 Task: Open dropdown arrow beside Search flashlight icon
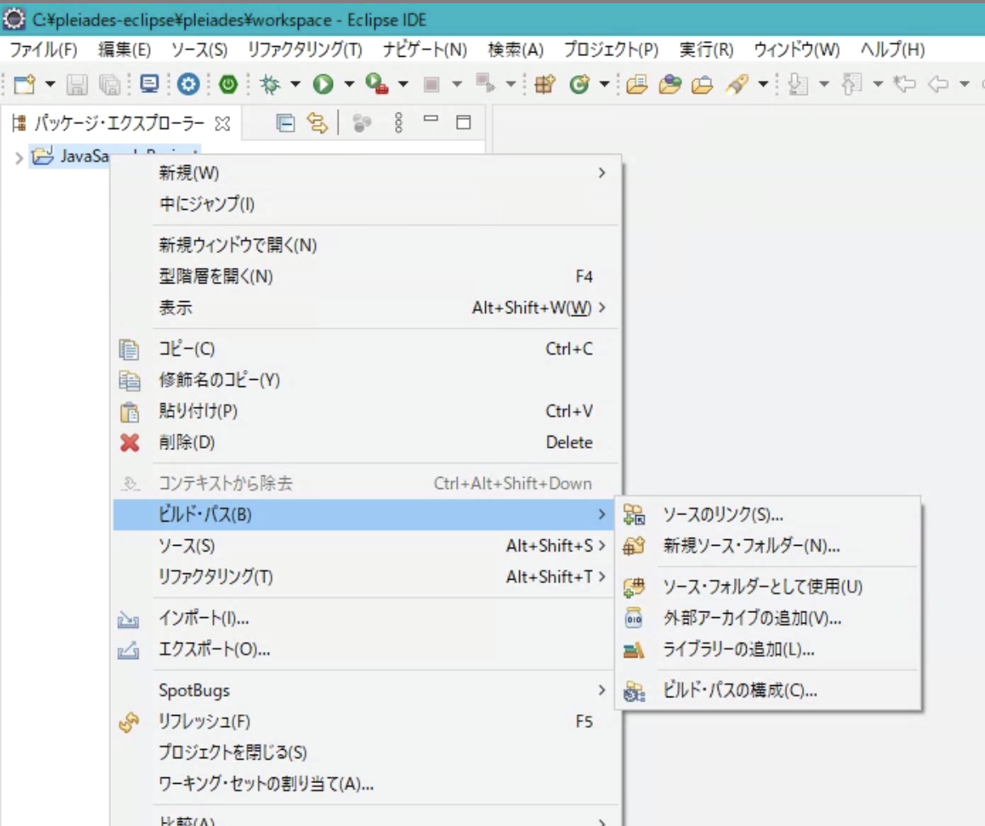763,84
